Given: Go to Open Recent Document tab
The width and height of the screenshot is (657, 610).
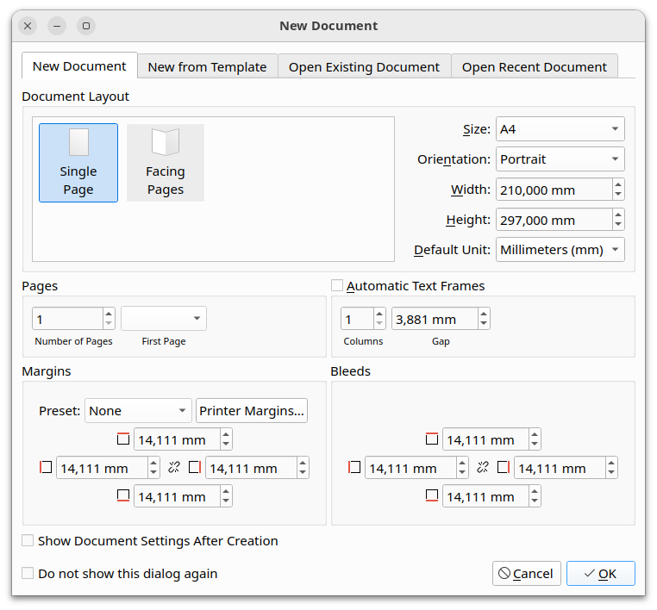Looking at the screenshot, I should tap(534, 67).
